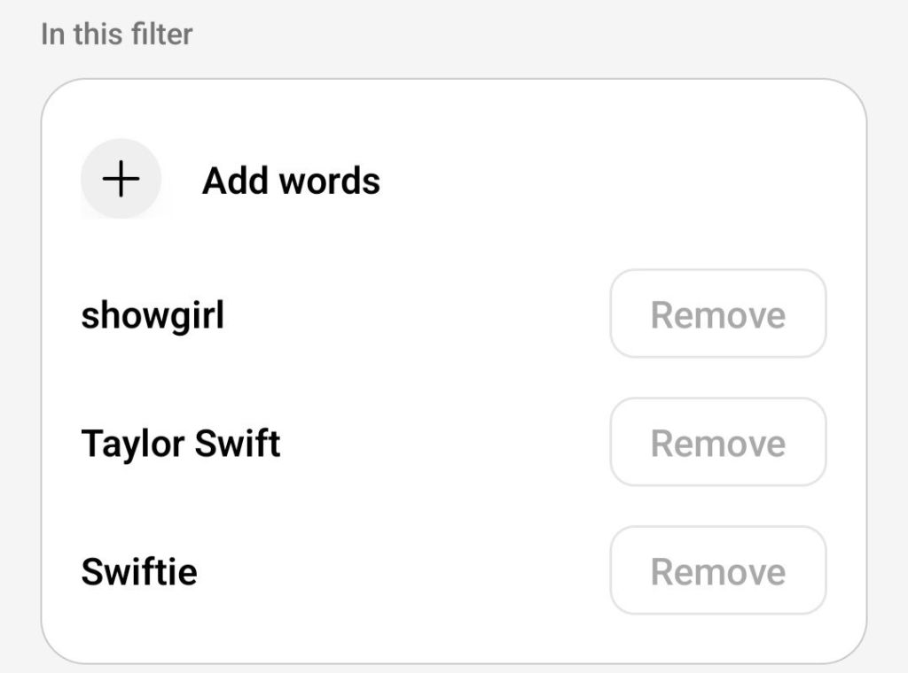The height and width of the screenshot is (673, 908).
Task: Tap the showgirl row text
Action: pyautogui.click(x=153, y=315)
